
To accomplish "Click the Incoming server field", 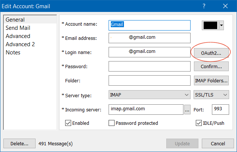I will point(146,110).
